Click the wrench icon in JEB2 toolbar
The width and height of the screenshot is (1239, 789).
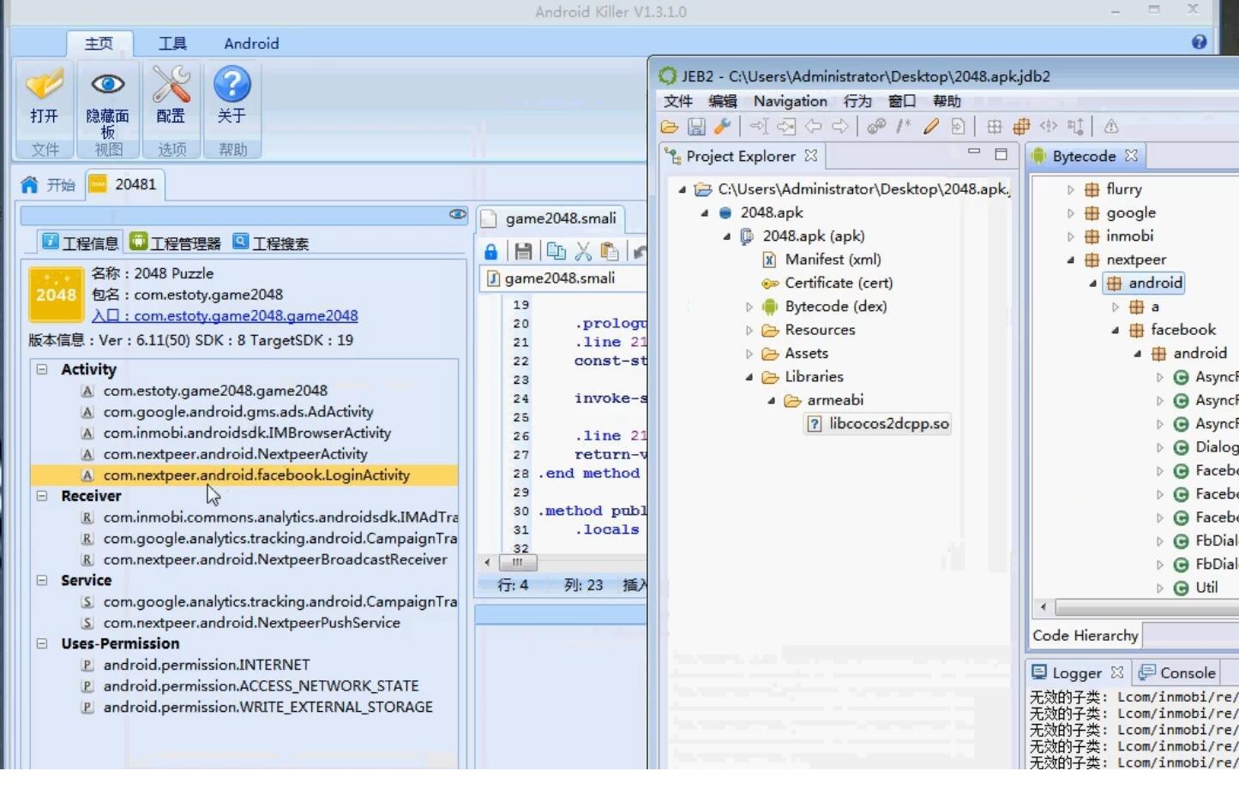pyautogui.click(x=723, y=127)
